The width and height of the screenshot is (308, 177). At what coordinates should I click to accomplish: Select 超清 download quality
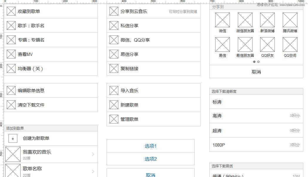pos(256,130)
